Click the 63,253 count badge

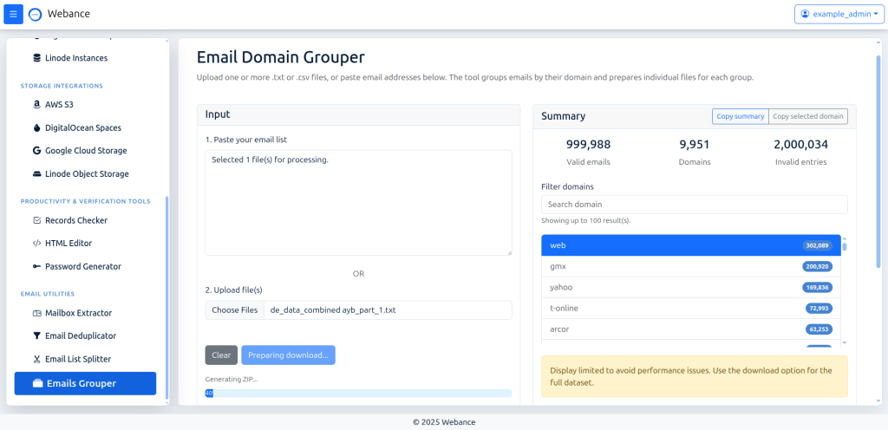pyautogui.click(x=819, y=329)
